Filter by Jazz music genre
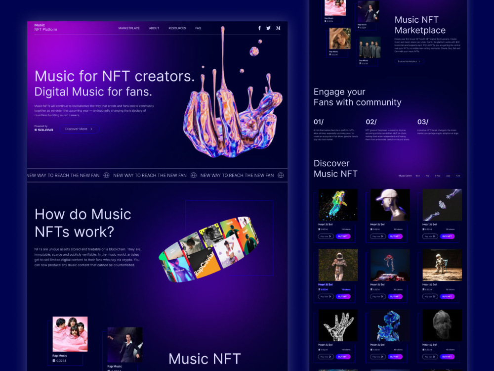The width and height of the screenshot is (494, 371). (x=448, y=176)
